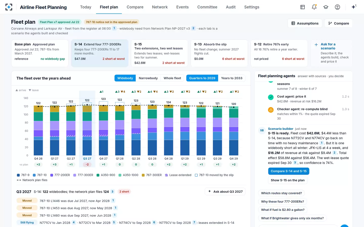The height and width of the screenshot is (227, 364).
Task: Click the Cost agent green check icon
Action: [x=271, y=97]
